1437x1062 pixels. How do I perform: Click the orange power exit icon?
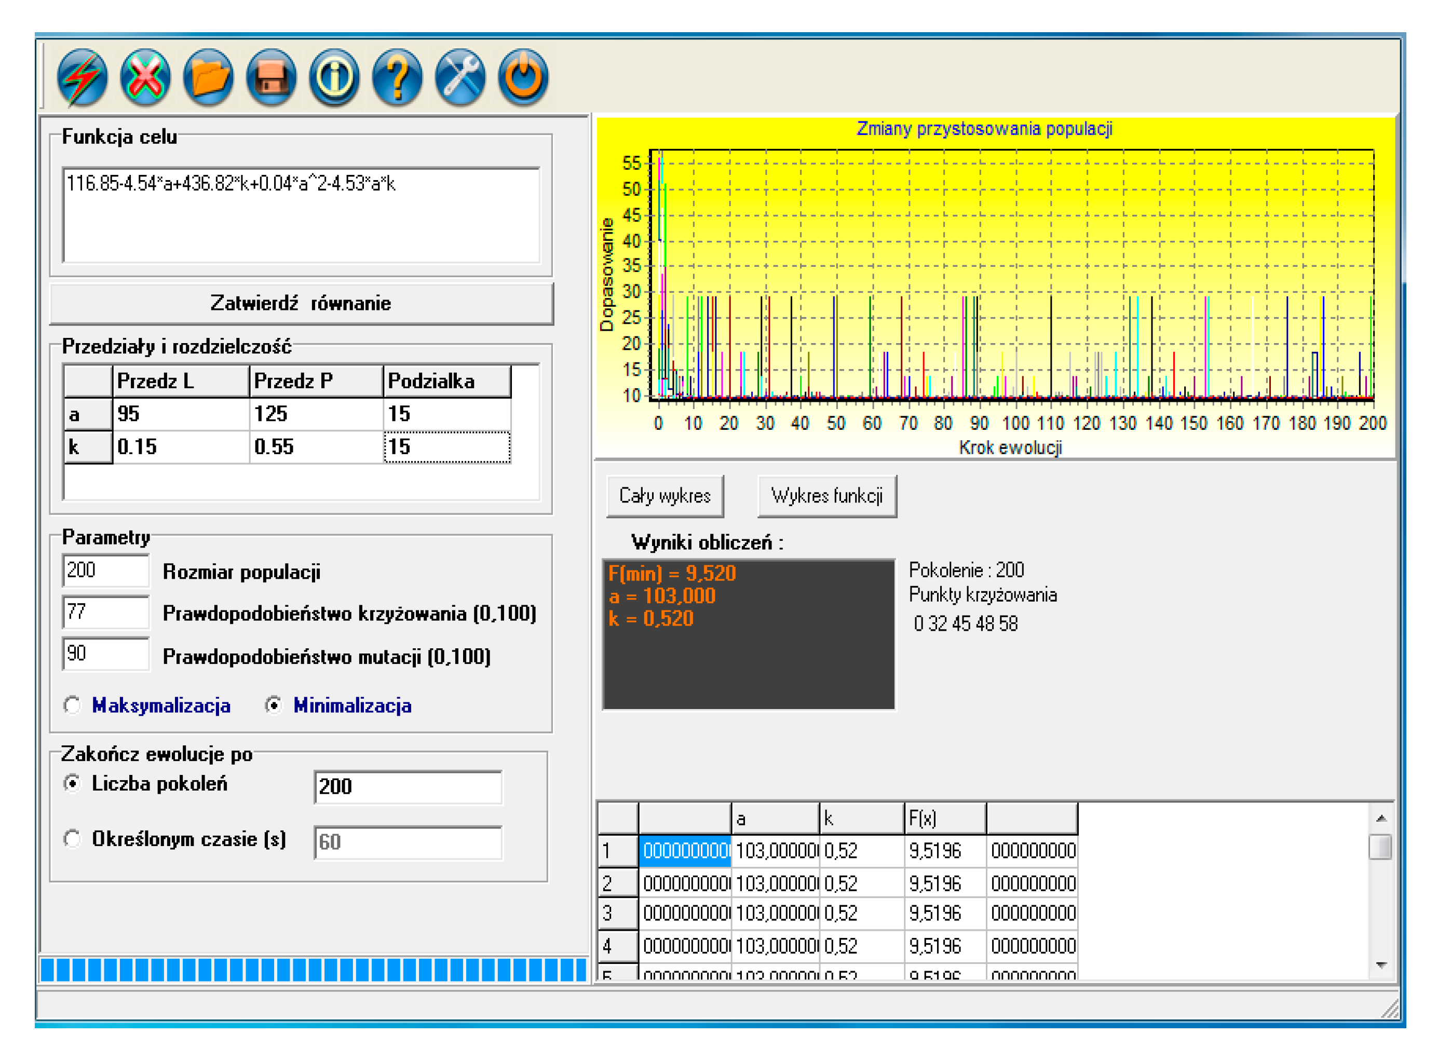(523, 78)
